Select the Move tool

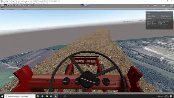tap(5, 5)
